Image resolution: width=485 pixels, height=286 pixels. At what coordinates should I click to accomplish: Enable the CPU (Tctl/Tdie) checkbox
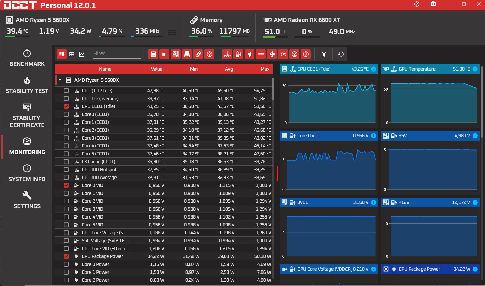tap(66, 90)
